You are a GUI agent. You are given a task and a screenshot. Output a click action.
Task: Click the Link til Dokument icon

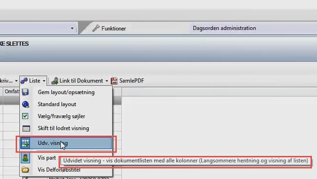click(55, 81)
